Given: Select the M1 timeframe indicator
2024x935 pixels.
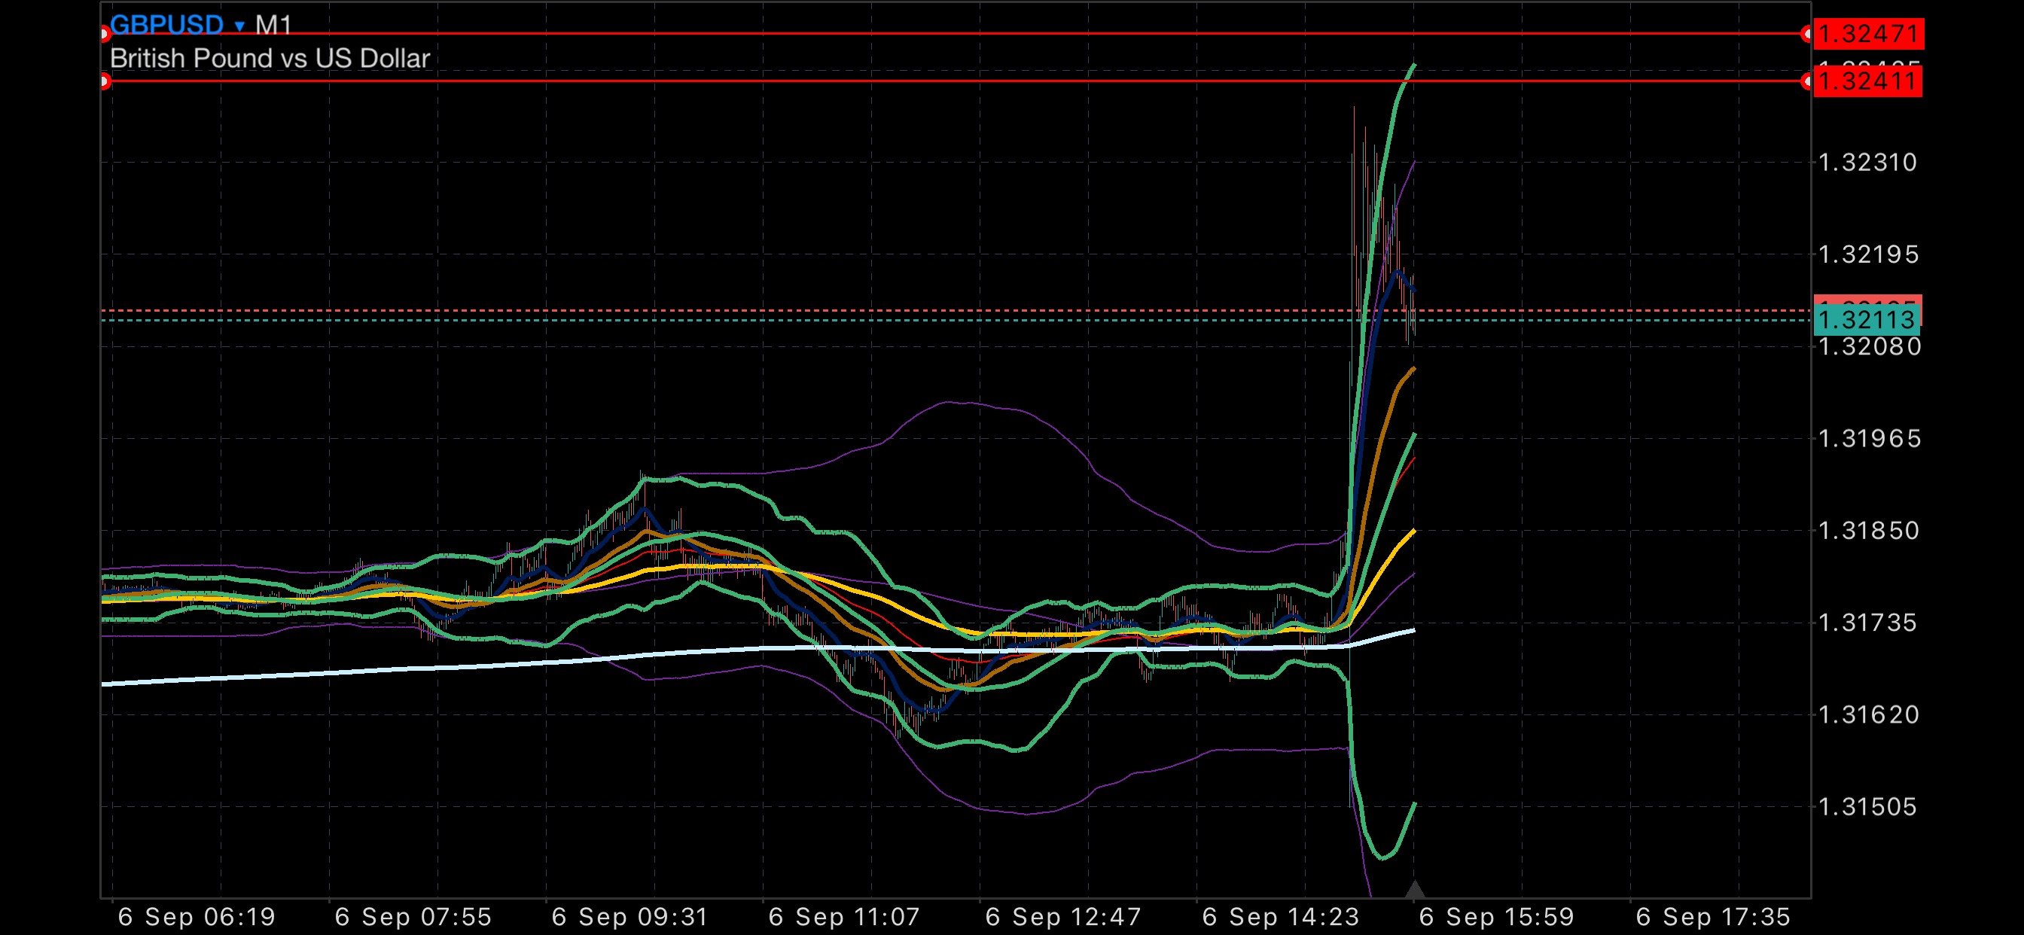Looking at the screenshot, I should pos(273,24).
